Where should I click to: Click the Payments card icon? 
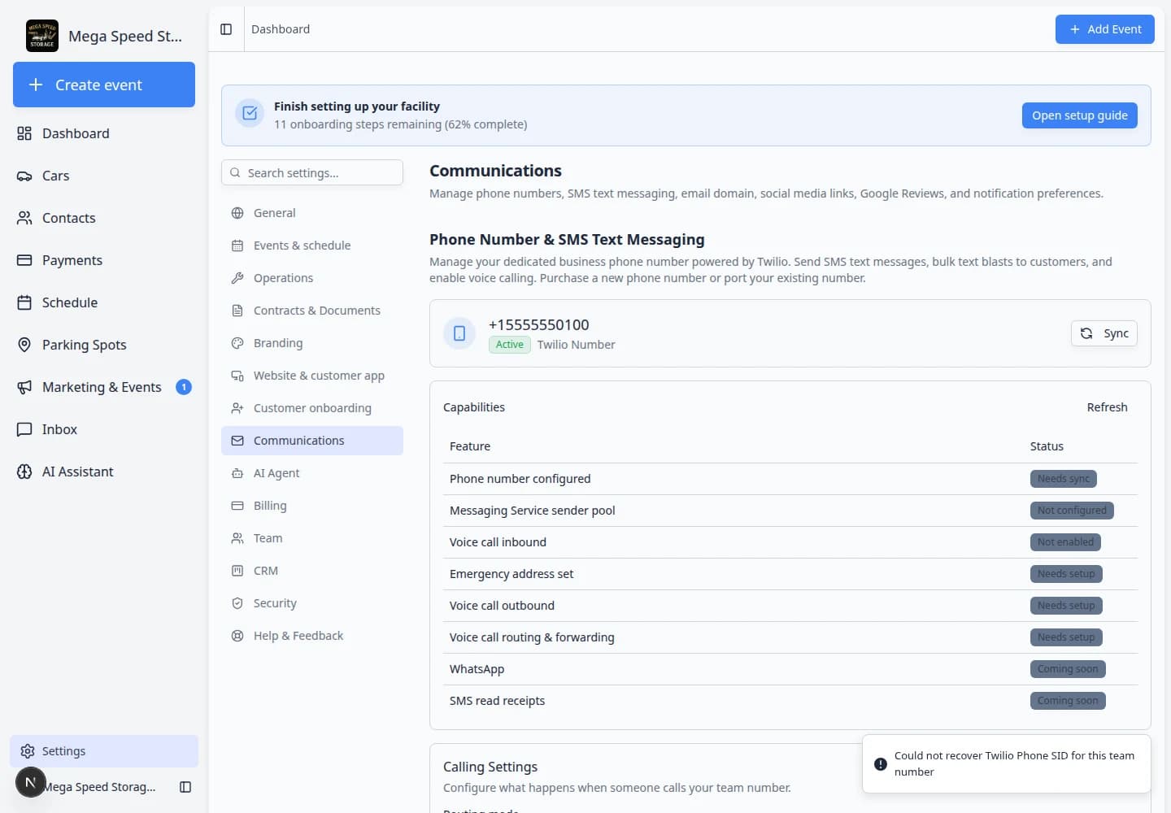(x=24, y=260)
